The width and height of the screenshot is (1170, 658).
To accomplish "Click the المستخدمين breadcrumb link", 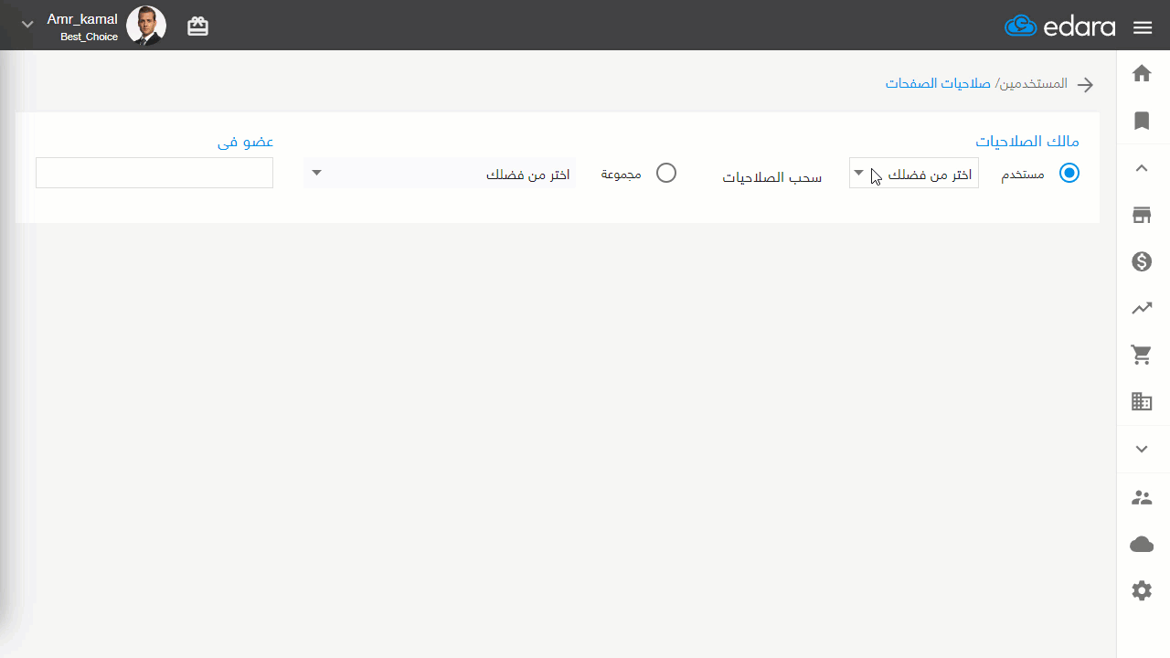I will click(1034, 83).
